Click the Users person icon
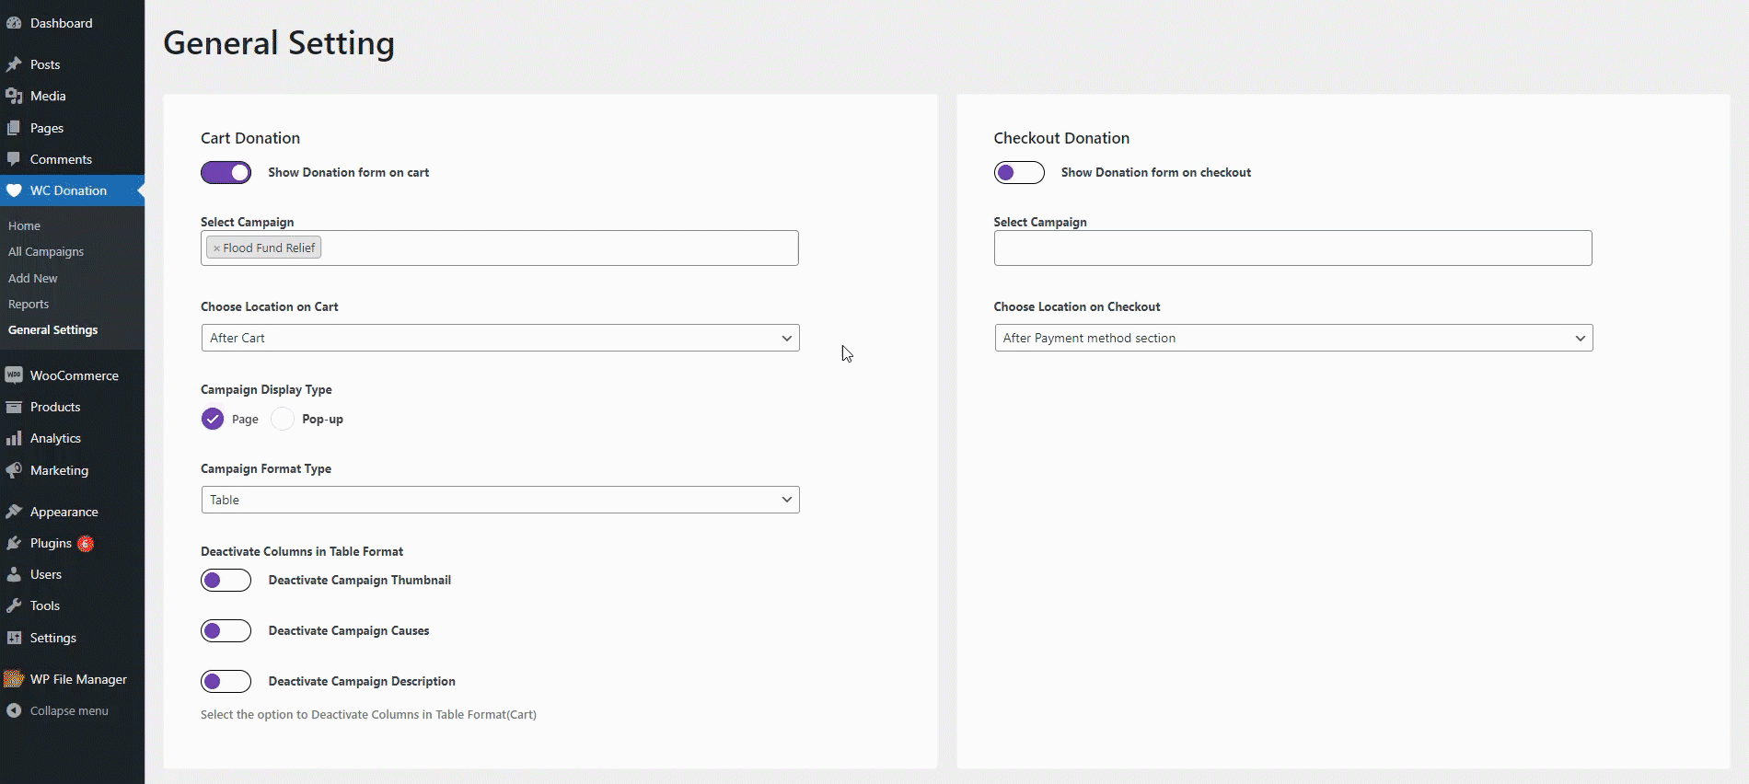The width and height of the screenshot is (1749, 784). coord(14,574)
